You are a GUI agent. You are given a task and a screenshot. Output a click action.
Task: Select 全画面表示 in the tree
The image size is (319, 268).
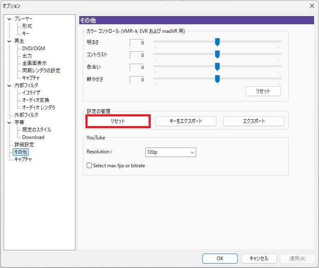tap(34, 63)
